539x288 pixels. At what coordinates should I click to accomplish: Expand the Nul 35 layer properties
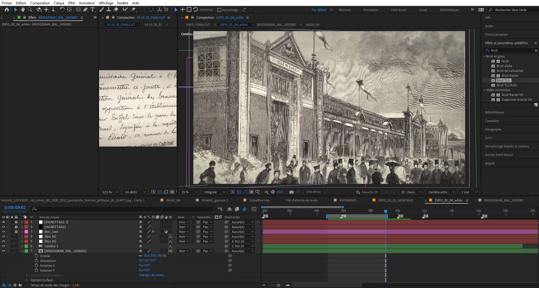click(x=22, y=241)
